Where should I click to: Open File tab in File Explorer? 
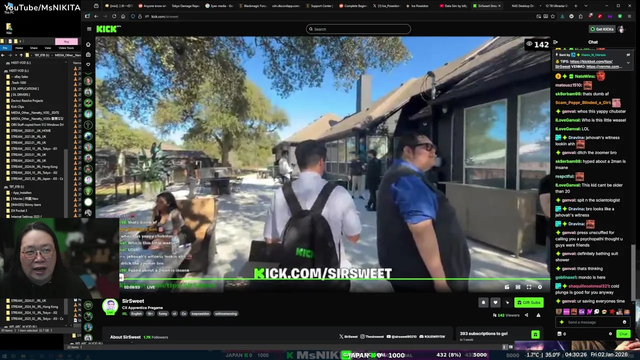click(5, 48)
